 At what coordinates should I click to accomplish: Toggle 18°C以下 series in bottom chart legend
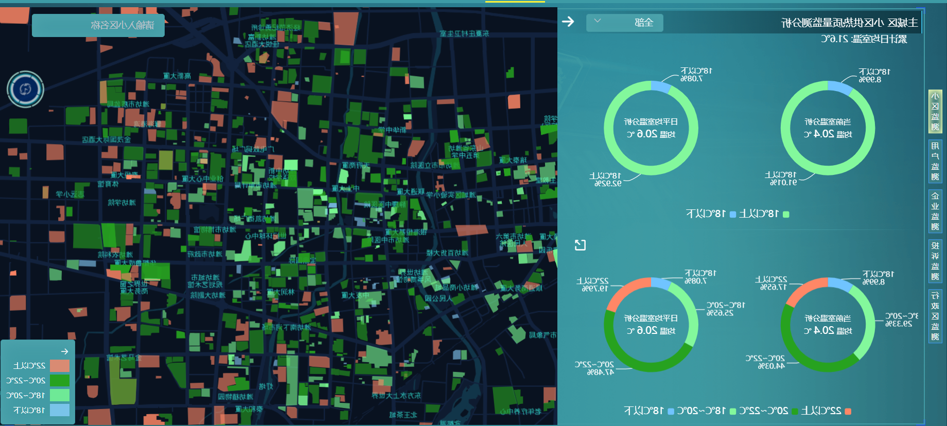point(649,411)
